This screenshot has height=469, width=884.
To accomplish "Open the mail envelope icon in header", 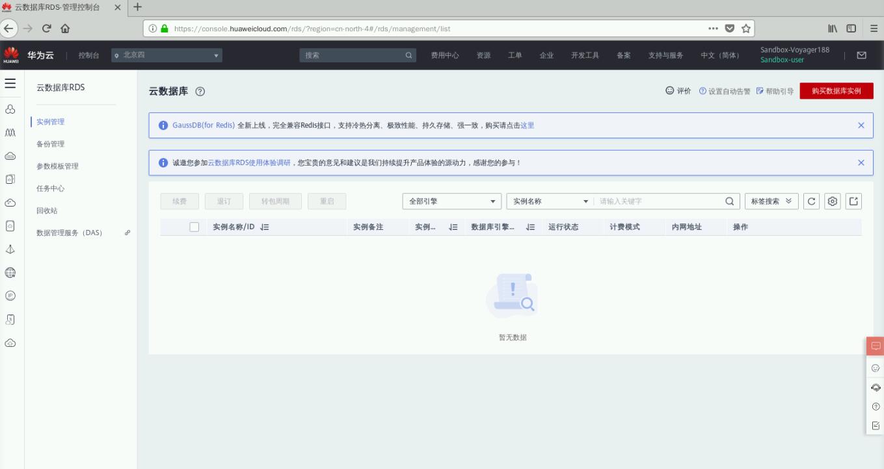I will tap(862, 55).
